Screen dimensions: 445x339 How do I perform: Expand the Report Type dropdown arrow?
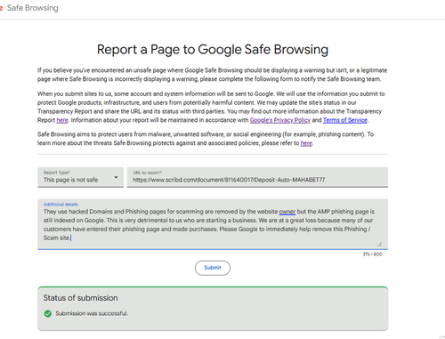pos(116,177)
